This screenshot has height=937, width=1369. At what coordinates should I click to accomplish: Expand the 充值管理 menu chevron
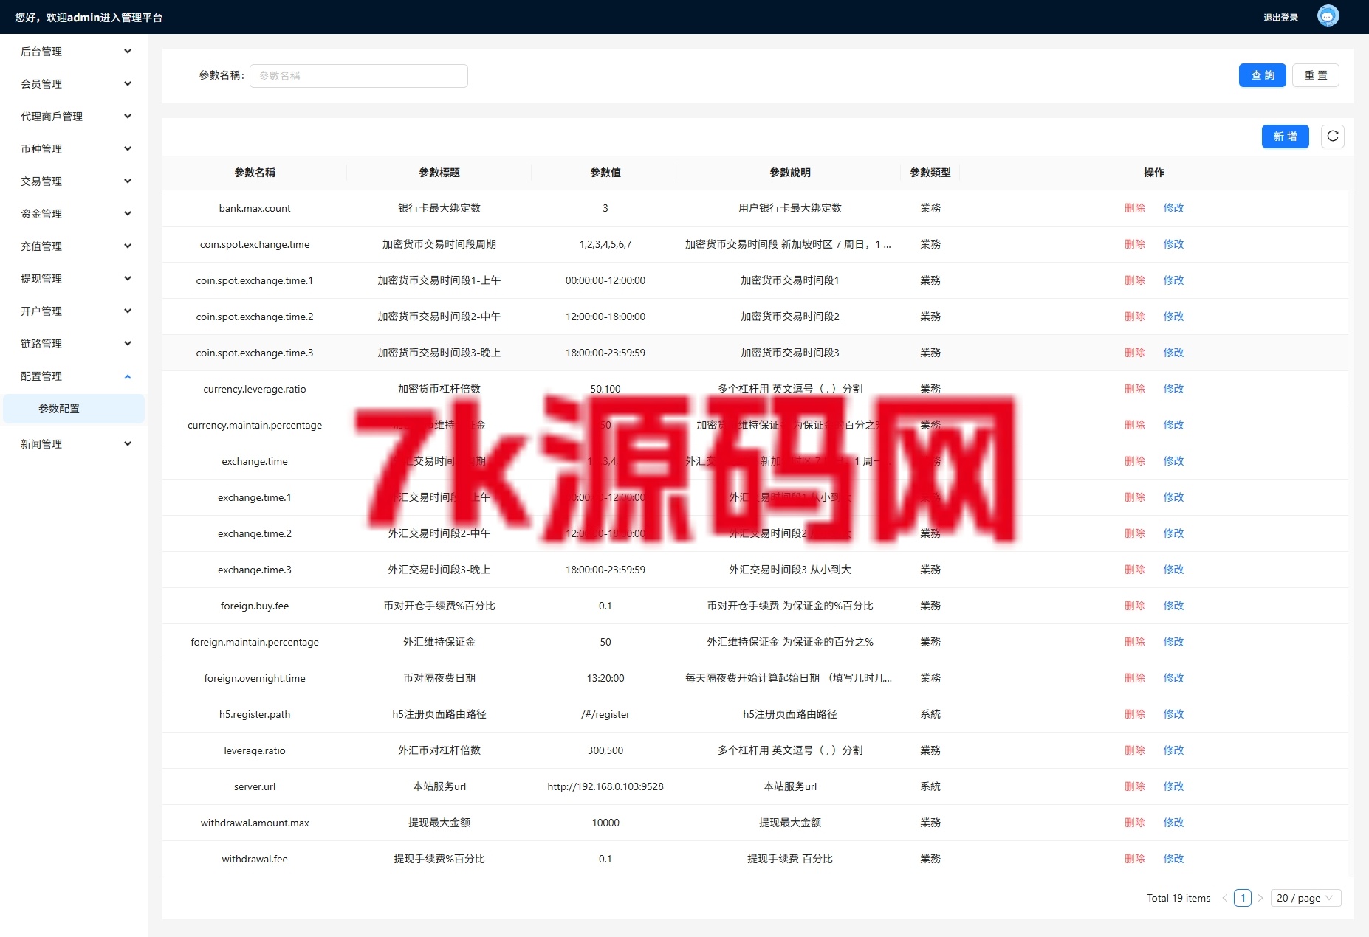[128, 246]
